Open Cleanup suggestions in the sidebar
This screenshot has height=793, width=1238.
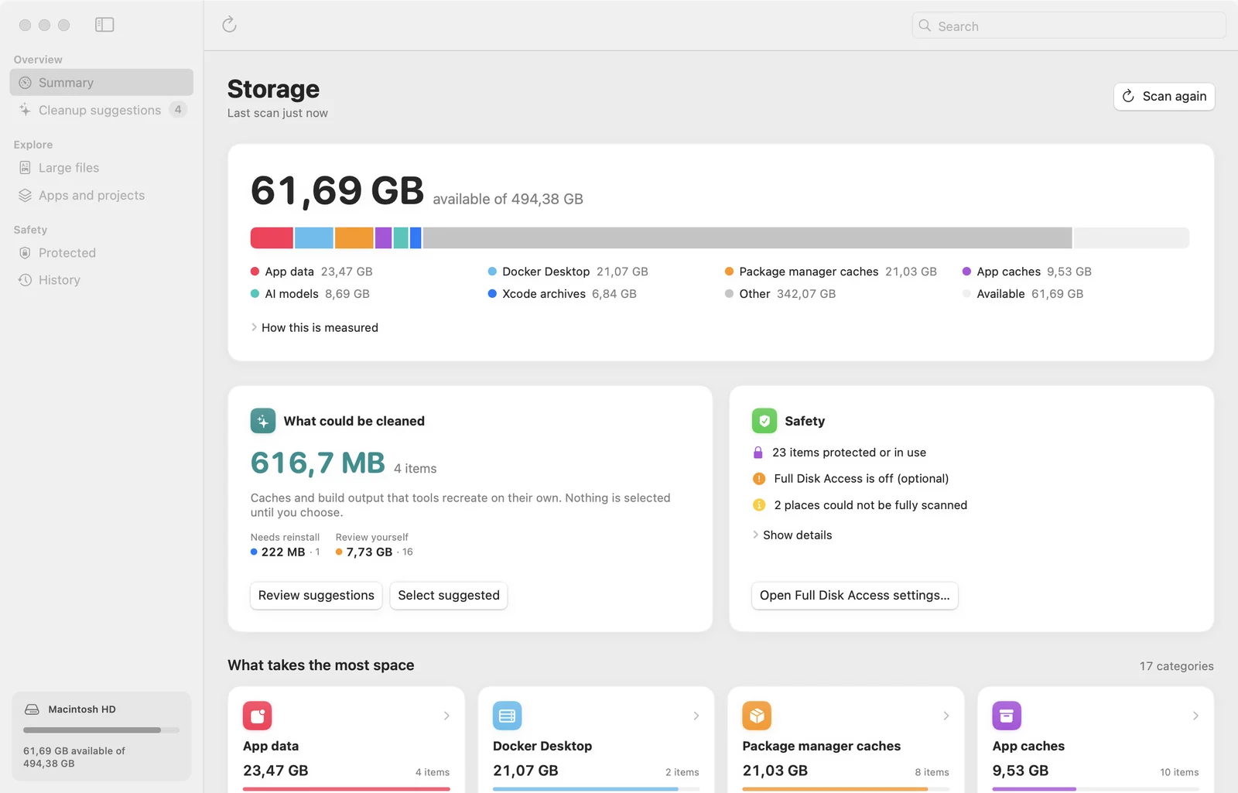(101, 110)
